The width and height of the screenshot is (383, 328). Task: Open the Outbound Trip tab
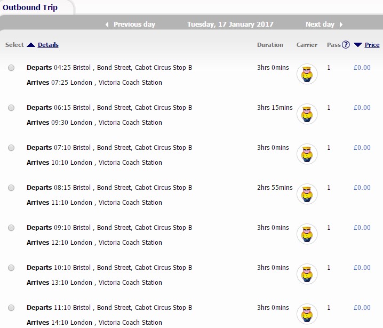pyautogui.click(x=30, y=7)
